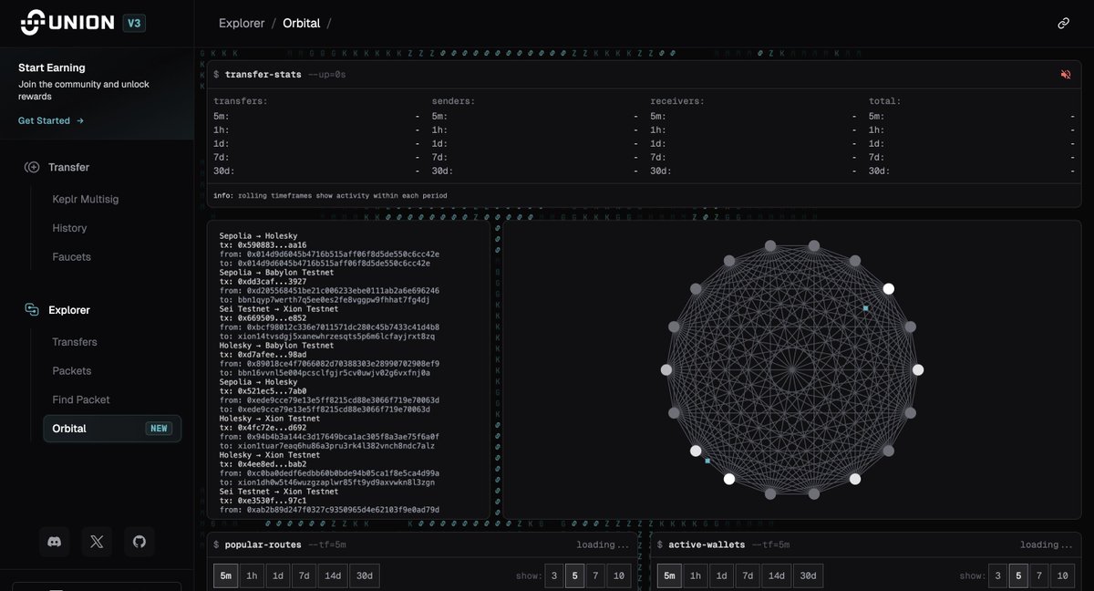Screen dimensions: 1094x591
Task: Open the Discord link icon
Action: (54, 542)
